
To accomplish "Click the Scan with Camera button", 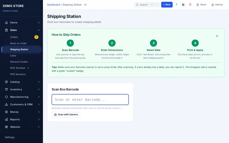I will 66,115.
